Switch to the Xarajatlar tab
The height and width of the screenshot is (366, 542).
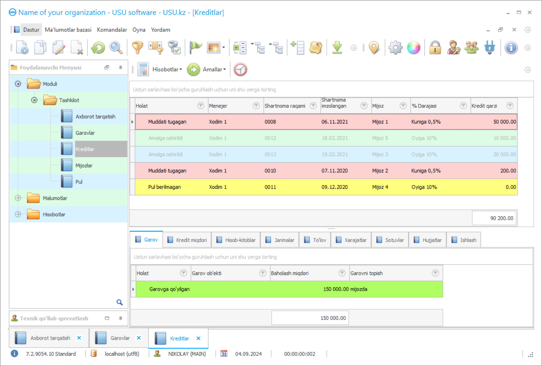pyautogui.click(x=351, y=240)
